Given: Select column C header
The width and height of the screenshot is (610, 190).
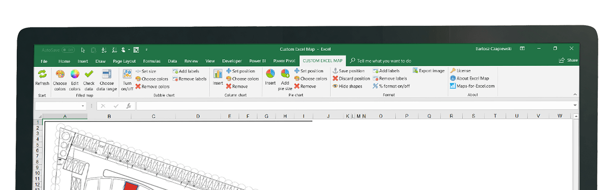Looking at the screenshot, I should pos(154,117).
